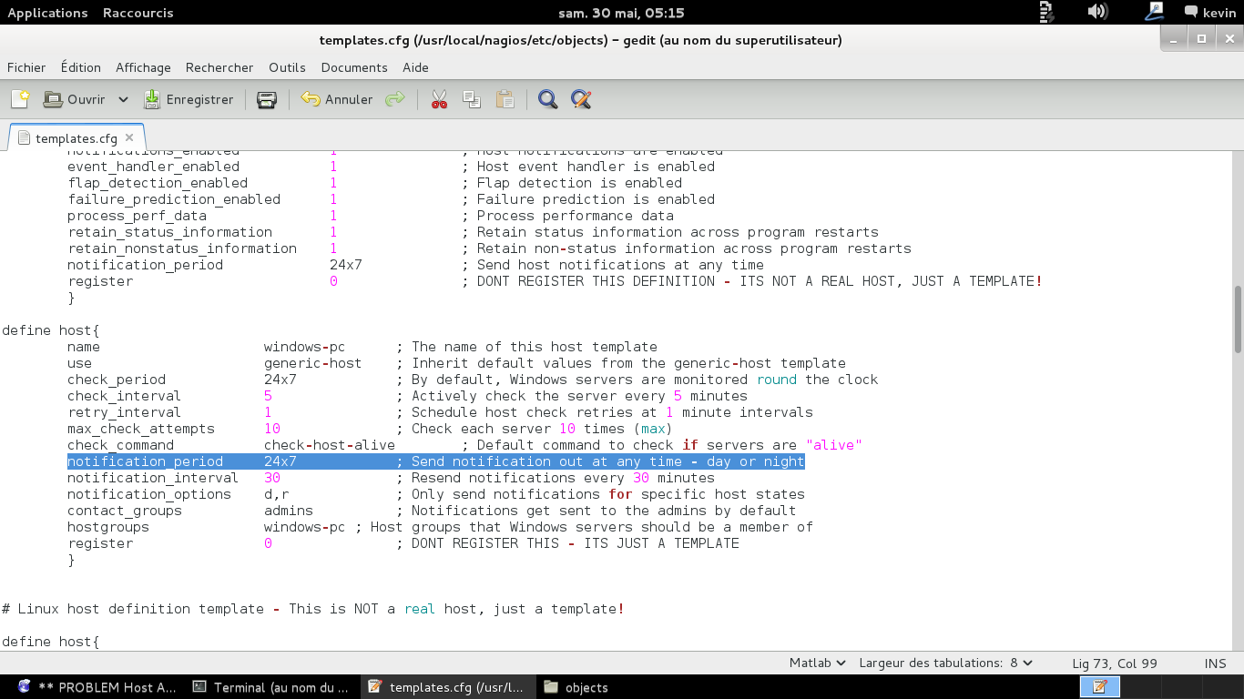Click the value windows-pc next to name
Viewport: 1244px width, 699px height.
click(304, 347)
